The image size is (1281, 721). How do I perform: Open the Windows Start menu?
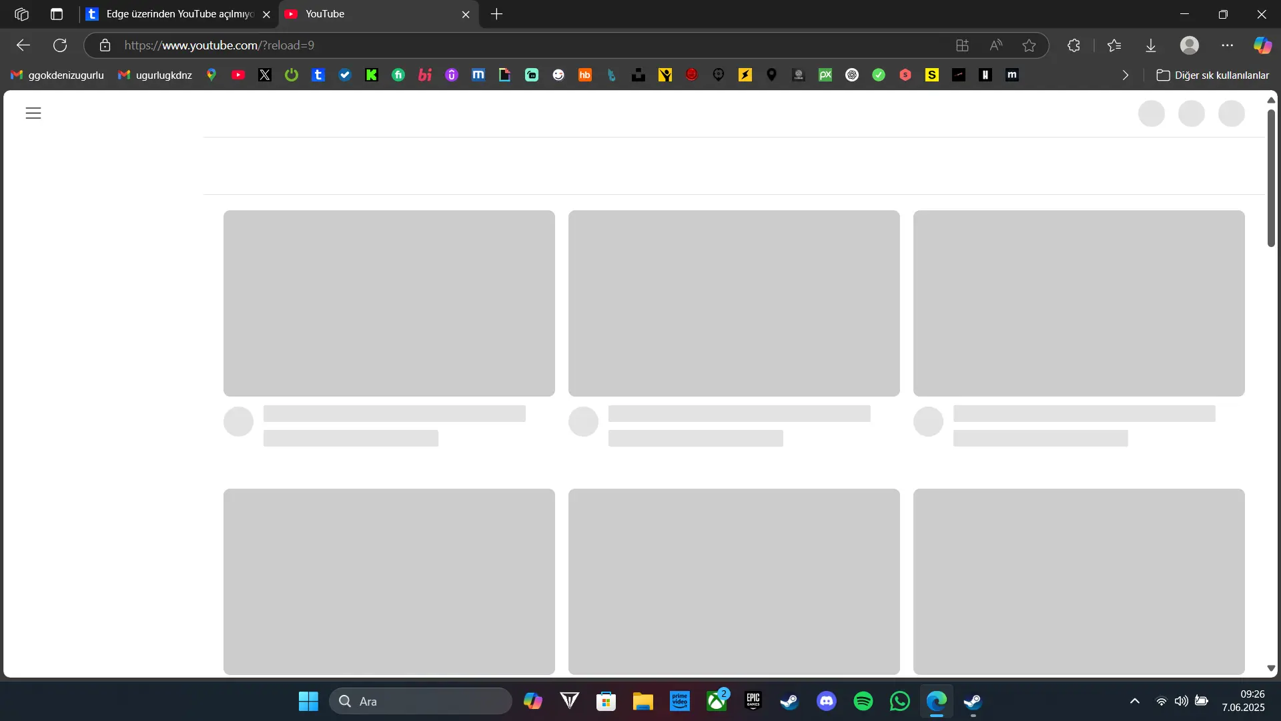(x=308, y=701)
